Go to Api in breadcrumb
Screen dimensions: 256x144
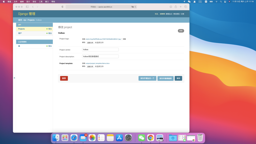pos(25,20)
